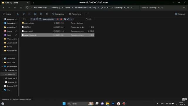Expand breadcrumb chevron after Goldberg + ALI213
This screenshot has width=188, height=106.
pos(132,8)
